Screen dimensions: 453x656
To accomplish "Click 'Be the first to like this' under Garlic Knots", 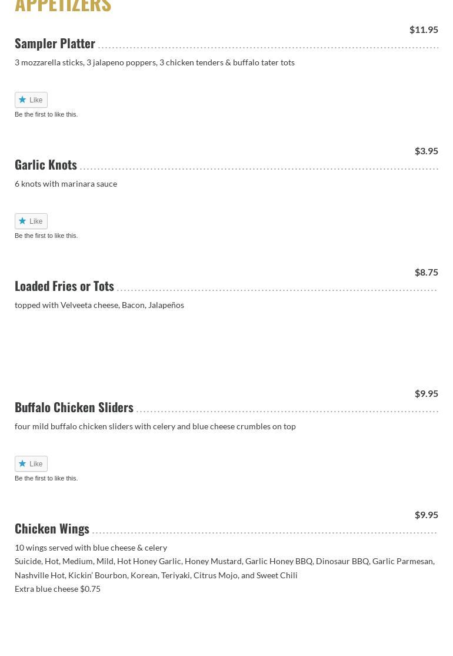I will click(46, 236).
